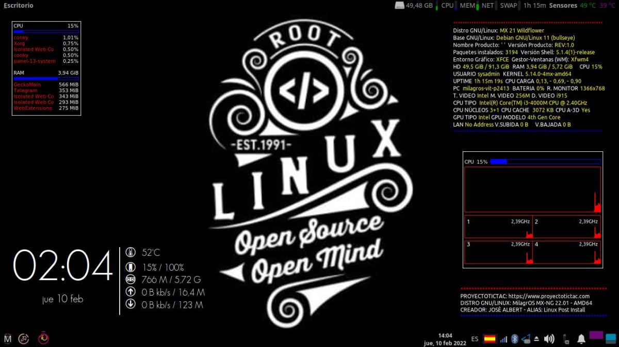Screen dimensions: 619x347
Task: Select the purple workspace in the pager
Action: click(596, 335)
